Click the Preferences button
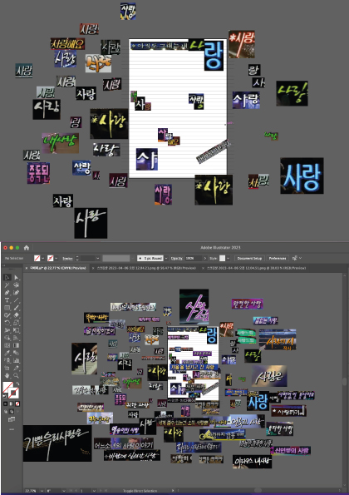The height and width of the screenshot is (495, 349). [278, 258]
